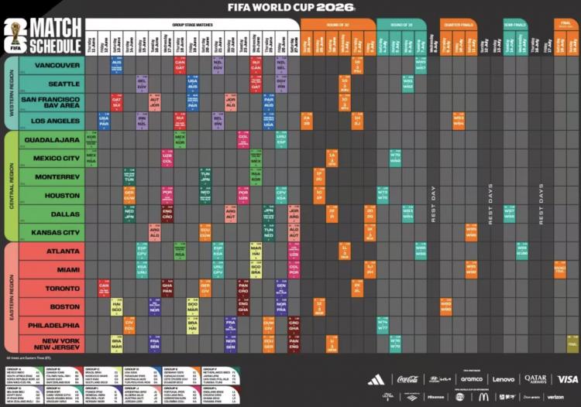
Task: Click the FIFA World Cup trophy logo
Action: (x=12, y=34)
